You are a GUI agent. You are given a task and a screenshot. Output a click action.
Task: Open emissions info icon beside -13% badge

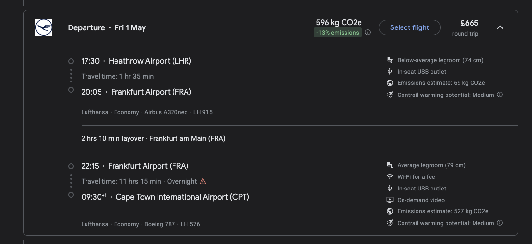[368, 33]
